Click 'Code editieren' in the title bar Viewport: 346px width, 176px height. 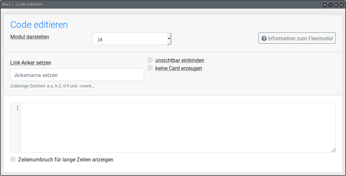coord(29,5)
